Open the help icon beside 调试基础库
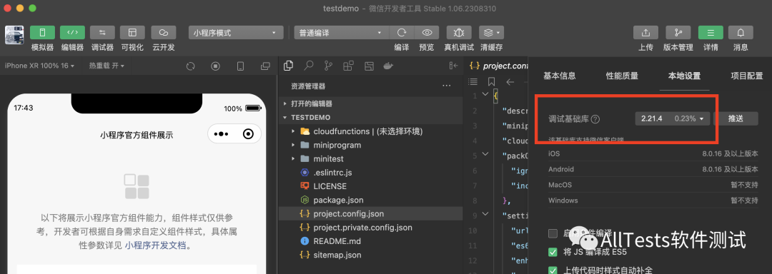 pos(595,119)
